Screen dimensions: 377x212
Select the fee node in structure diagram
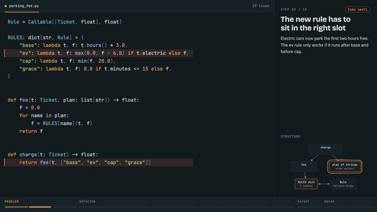[304, 166]
